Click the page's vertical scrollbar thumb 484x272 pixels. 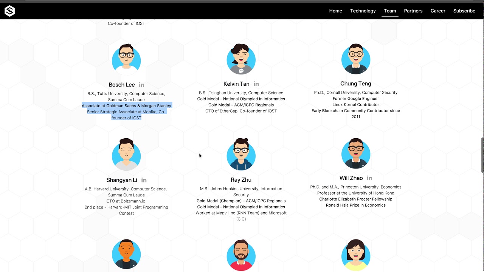(x=482, y=155)
